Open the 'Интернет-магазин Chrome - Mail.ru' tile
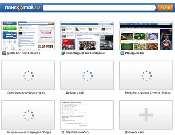 click(x=146, y=75)
